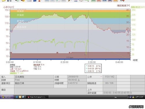This screenshot has width=145, height=109.
Task: Click the third quick launch icon beside the yellow one
Action: tap(23, 97)
